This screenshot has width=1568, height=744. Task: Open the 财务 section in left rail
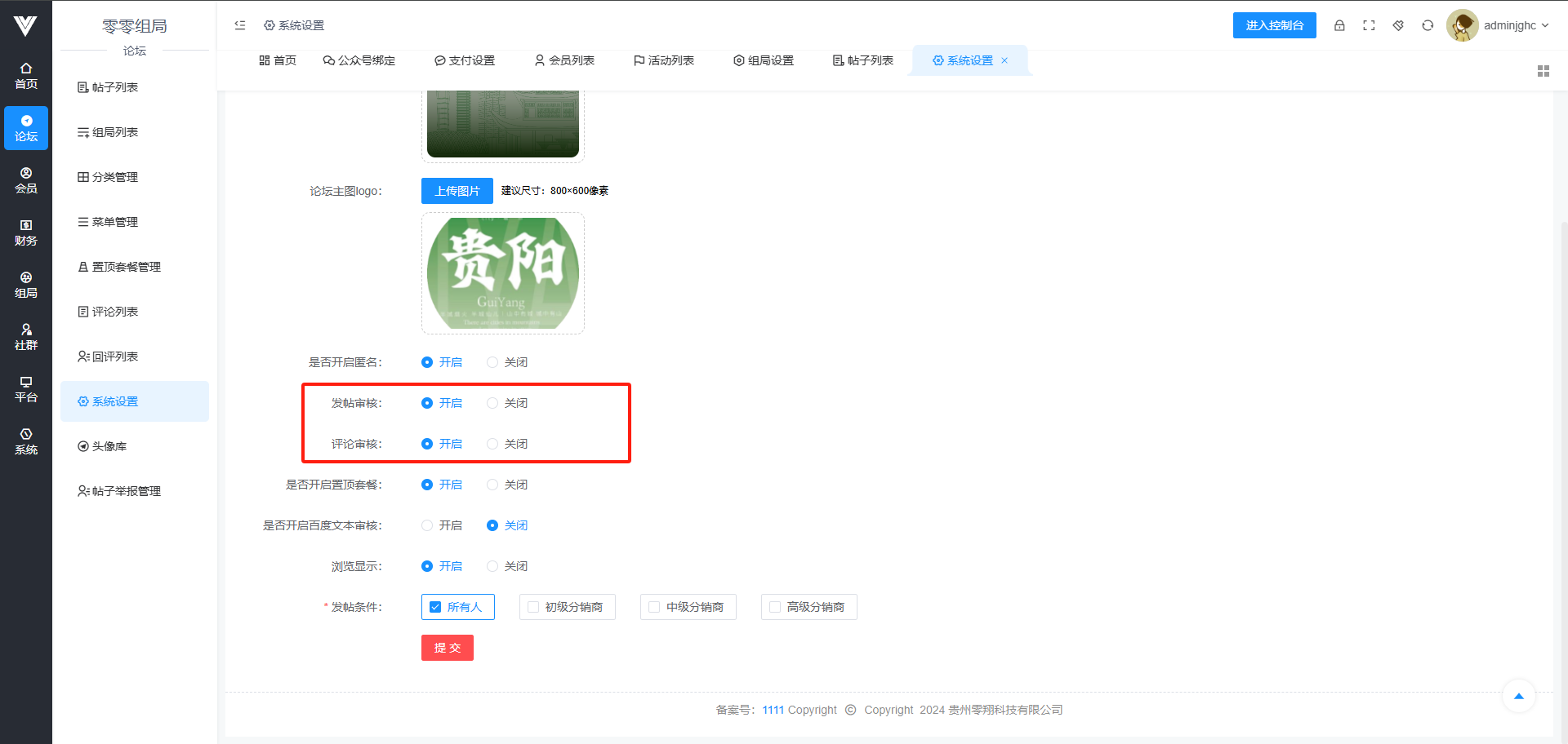coord(26,232)
